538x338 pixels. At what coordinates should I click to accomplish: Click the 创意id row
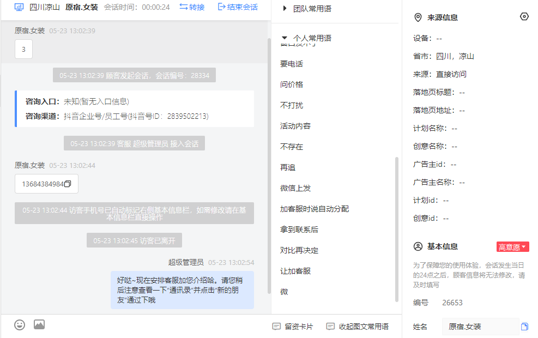(431, 218)
